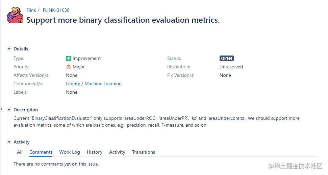Open the FLINK-31030 issue key link
Viewport: 328px width, 175px height.
[x=56, y=10]
